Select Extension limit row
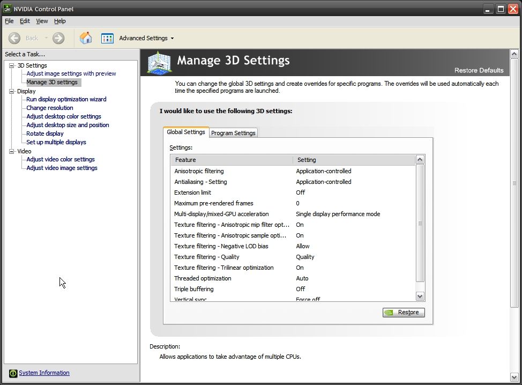The width and height of the screenshot is (522, 385). (293, 192)
